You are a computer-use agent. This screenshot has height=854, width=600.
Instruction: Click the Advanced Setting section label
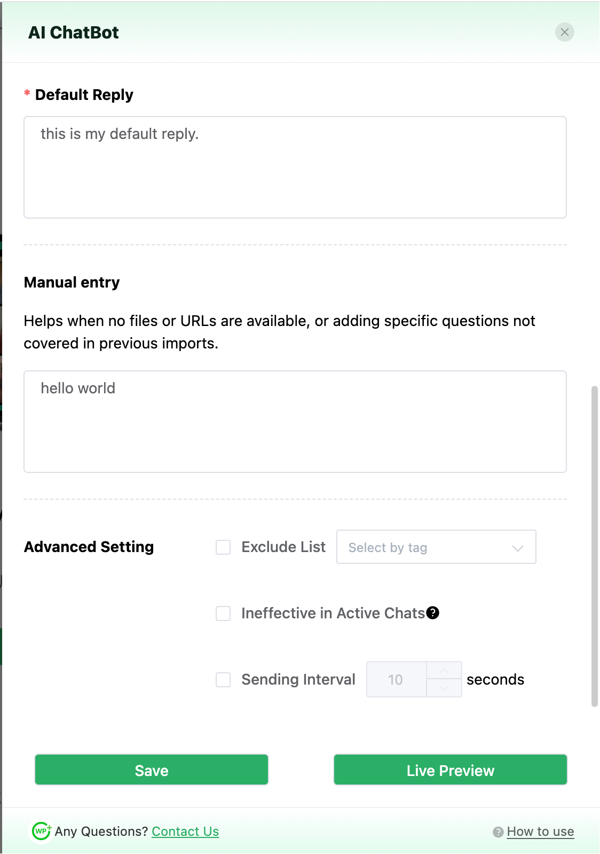point(89,547)
